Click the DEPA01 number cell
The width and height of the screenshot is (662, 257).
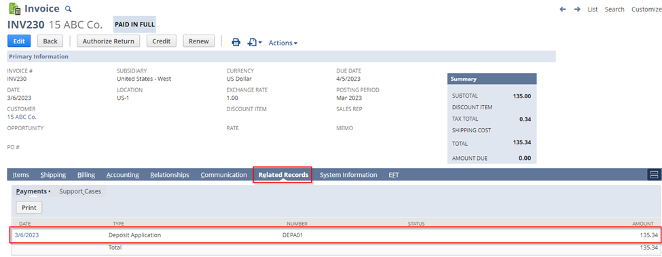click(x=293, y=235)
